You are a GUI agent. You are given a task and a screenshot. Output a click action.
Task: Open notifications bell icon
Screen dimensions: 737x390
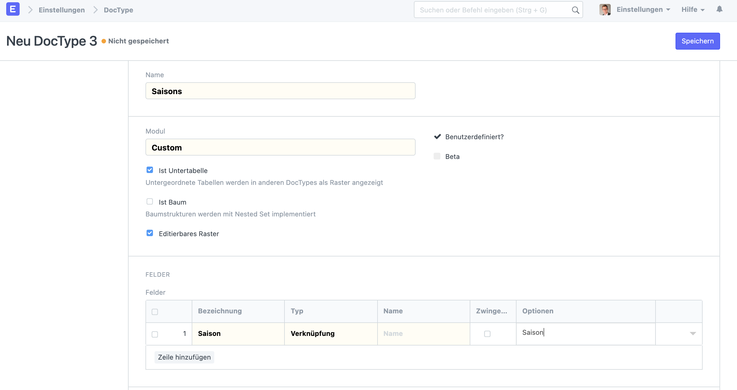click(719, 9)
